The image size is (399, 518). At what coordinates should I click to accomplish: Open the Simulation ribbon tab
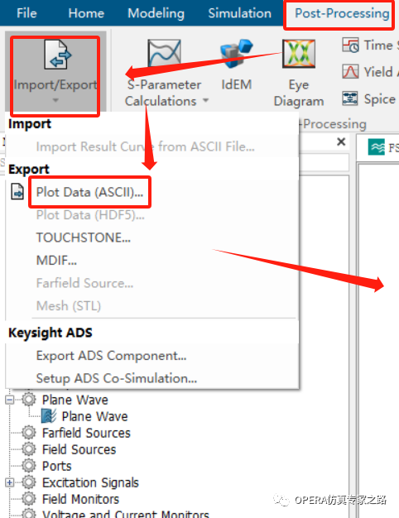click(239, 13)
